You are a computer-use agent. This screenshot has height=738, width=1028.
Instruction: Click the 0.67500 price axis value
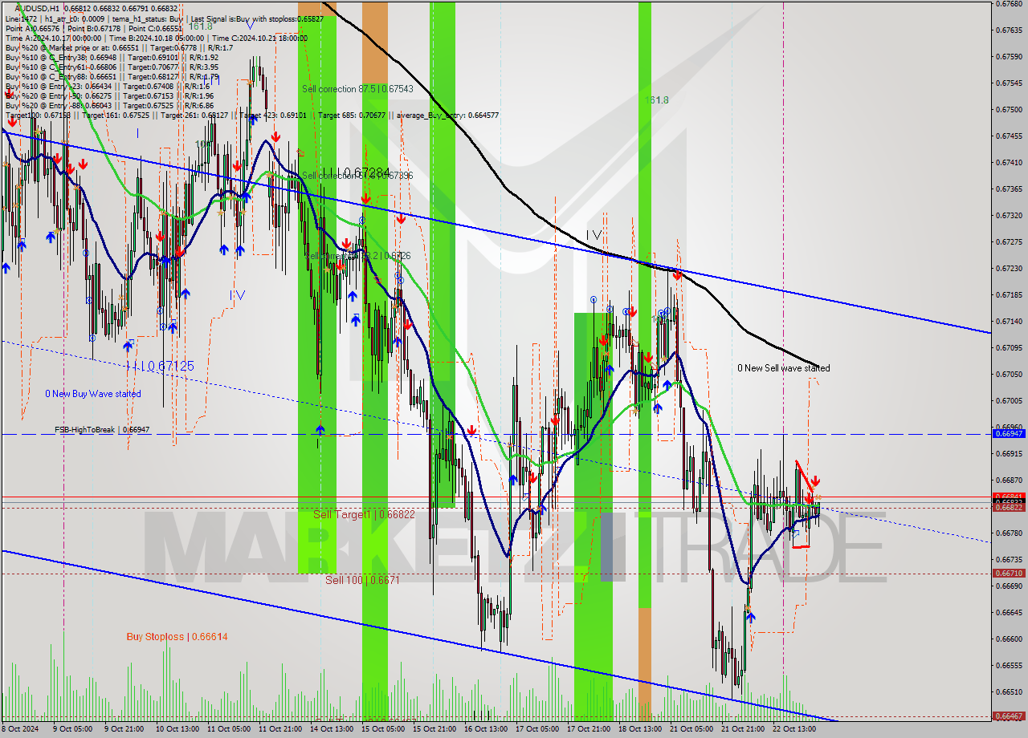coord(1009,109)
